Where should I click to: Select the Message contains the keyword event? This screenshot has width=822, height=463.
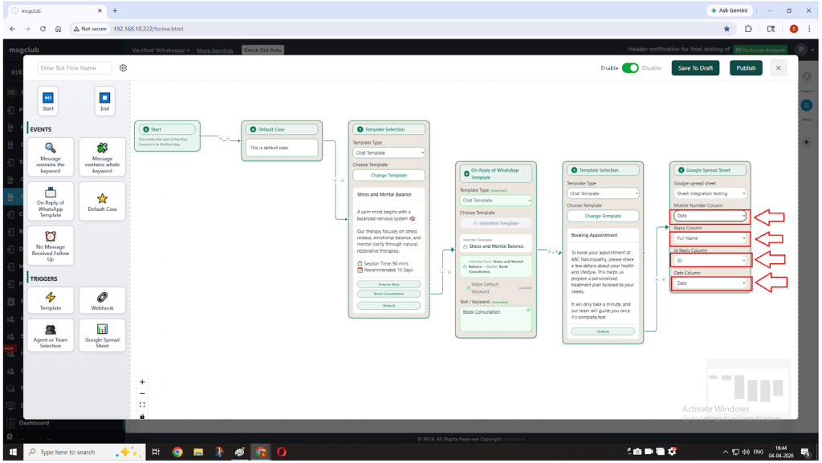(50, 156)
